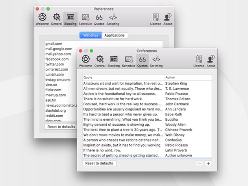This screenshot has height=186, width=248.
Task: Open Schedule pane in back Preferences window
Action: tap(85, 19)
